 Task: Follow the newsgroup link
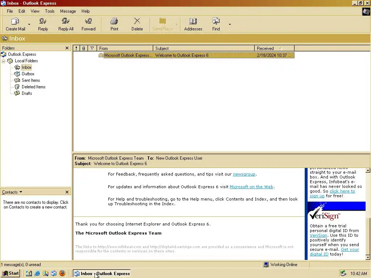244,174
